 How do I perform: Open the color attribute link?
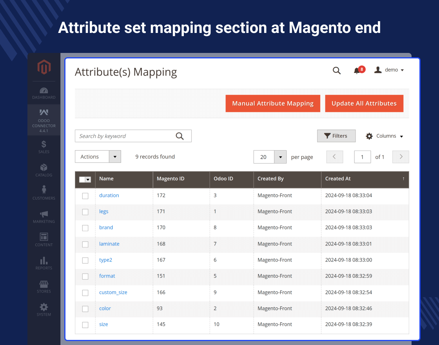[x=105, y=308]
